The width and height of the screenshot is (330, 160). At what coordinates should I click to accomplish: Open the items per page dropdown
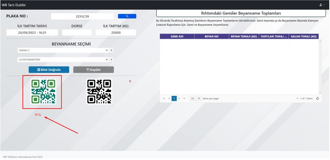[x=195, y=98]
